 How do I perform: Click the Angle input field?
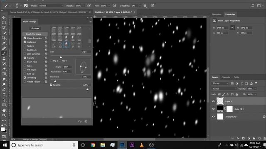click(x=67, y=67)
